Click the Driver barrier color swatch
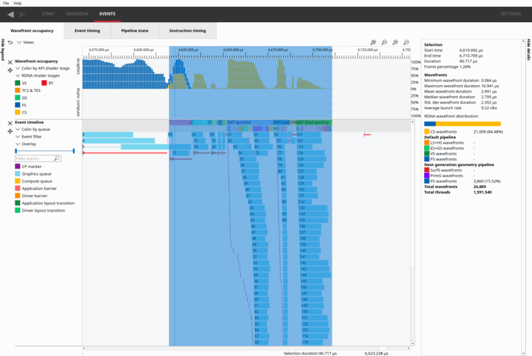Viewport: 532px width, 356px height. coord(17,196)
